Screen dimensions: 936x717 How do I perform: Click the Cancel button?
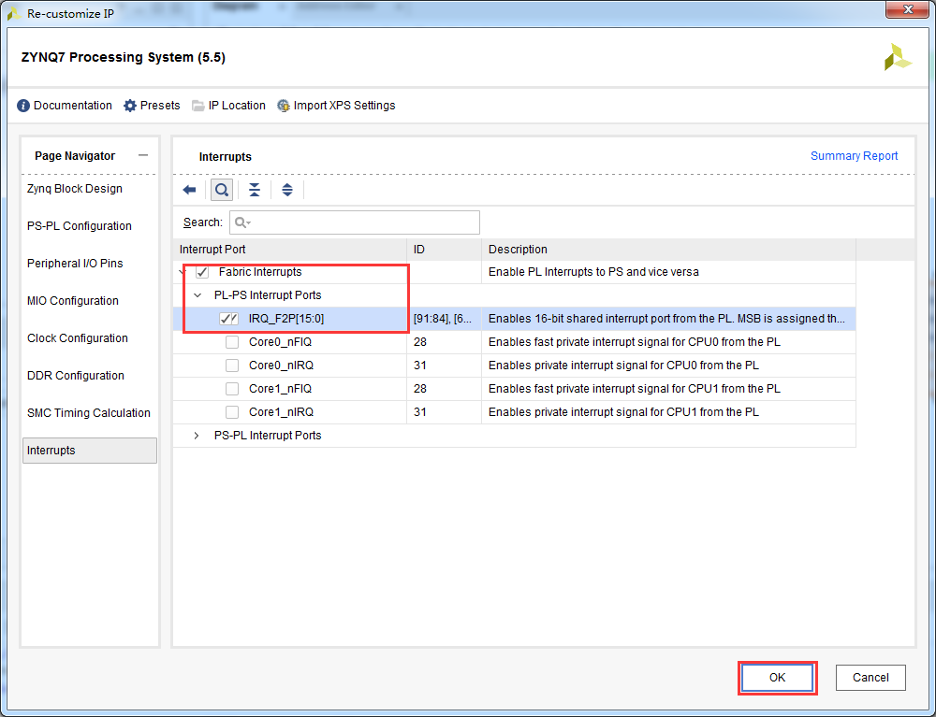click(870, 678)
